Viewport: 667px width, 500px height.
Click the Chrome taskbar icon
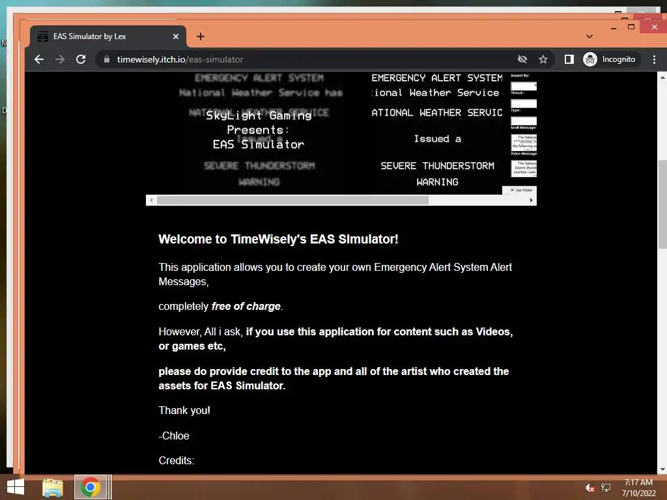tap(90, 487)
